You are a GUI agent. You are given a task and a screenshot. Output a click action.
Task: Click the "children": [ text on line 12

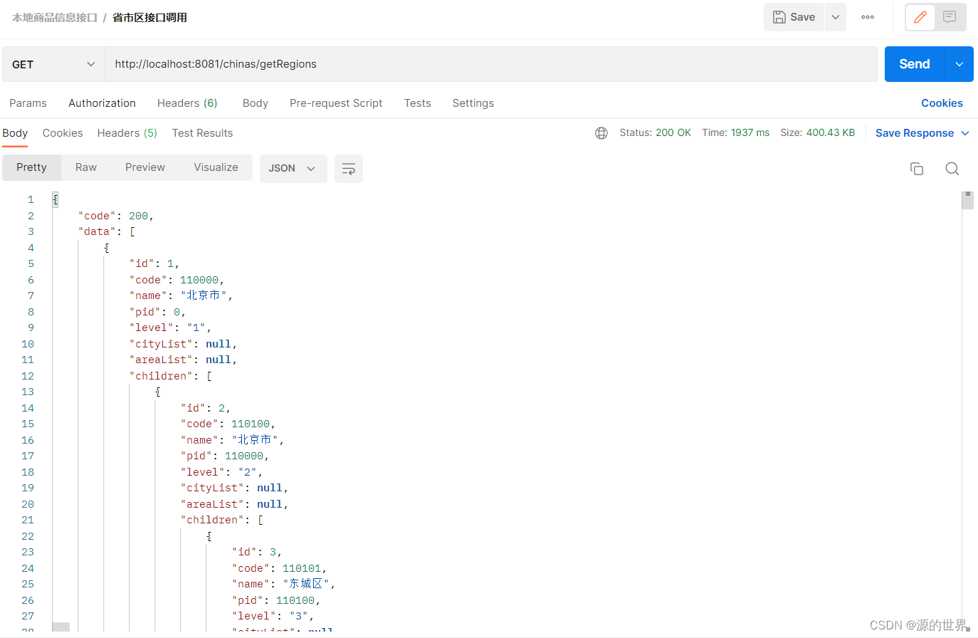tap(171, 376)
